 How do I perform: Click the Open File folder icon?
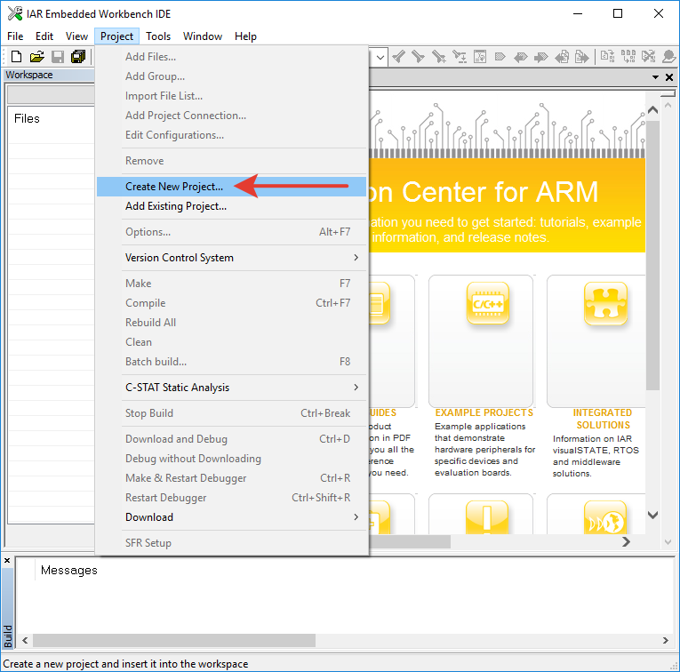click(36, 57)
